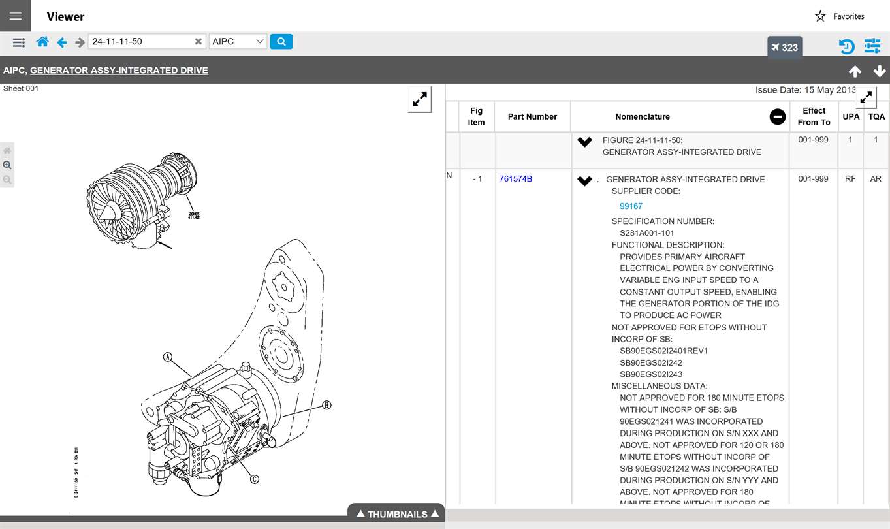Open supplier code 99167 link
This screenshot has height=529, width=890.
click(x=631, y=206)
